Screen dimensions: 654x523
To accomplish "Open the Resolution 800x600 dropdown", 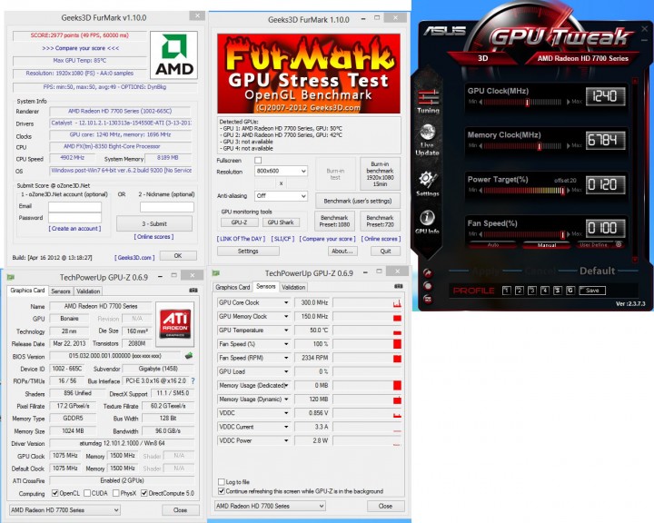I will tap(281, 171).
